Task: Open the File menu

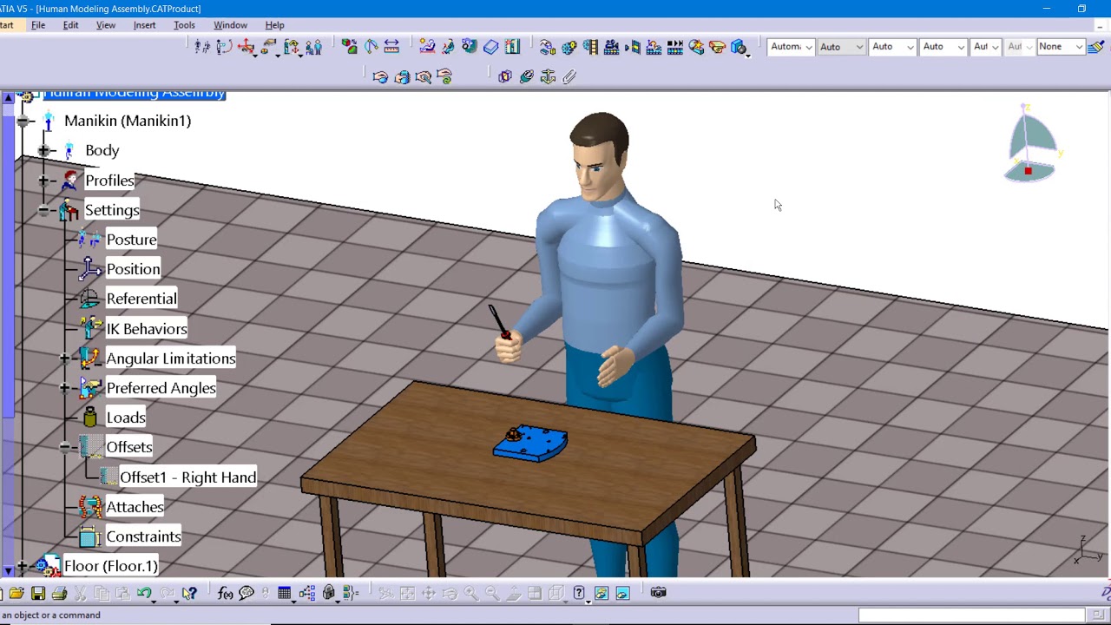Action: tap(38, 25)
